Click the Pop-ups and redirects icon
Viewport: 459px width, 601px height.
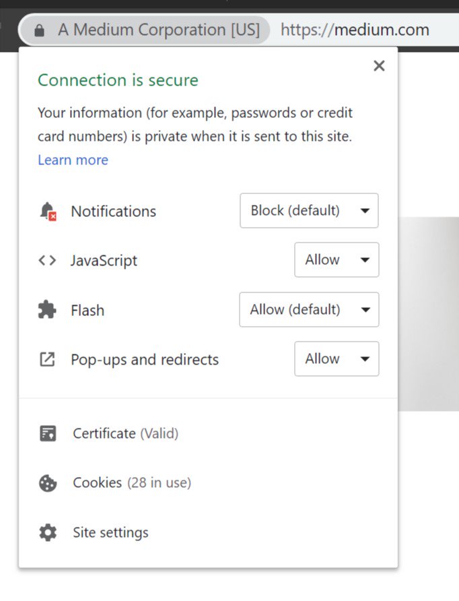click(x=48, y=360)
